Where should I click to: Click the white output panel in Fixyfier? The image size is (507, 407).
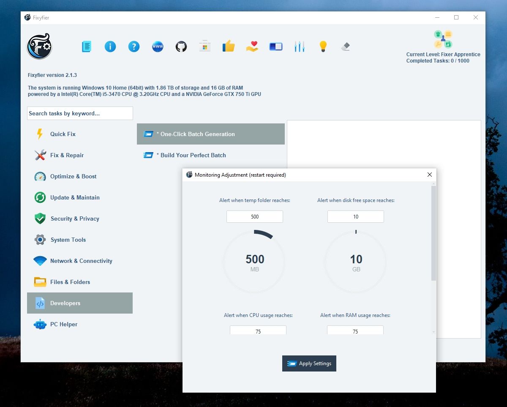click(384, 229)
